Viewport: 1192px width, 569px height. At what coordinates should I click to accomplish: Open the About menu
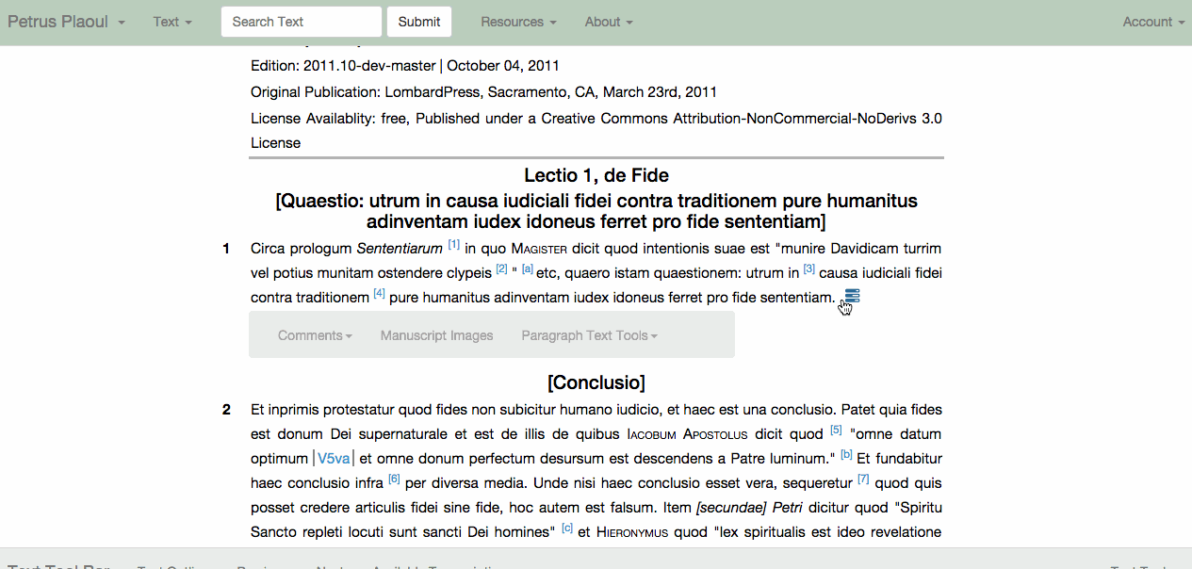point(609,22)
